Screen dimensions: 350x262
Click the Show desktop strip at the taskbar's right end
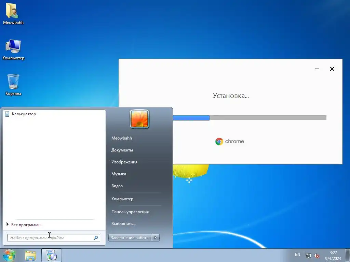tap(347, 255)
